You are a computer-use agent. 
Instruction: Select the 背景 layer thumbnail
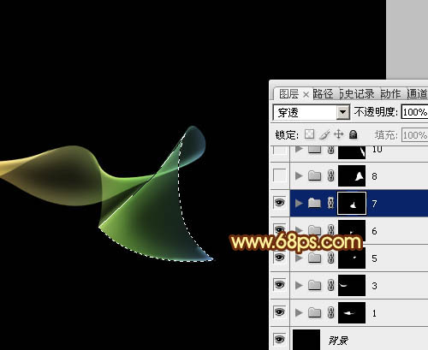point(306,340)
